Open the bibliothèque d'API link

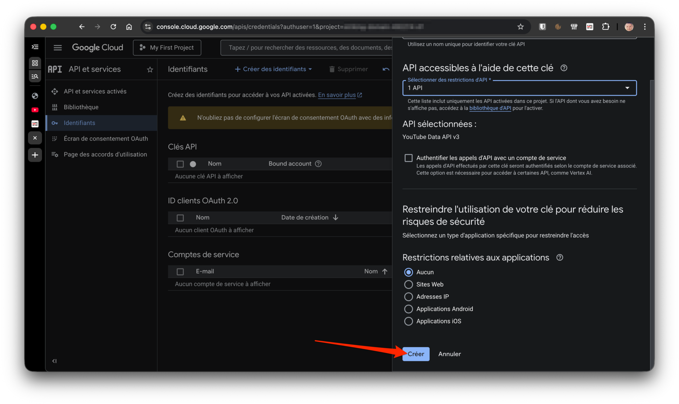click(490, 108)
